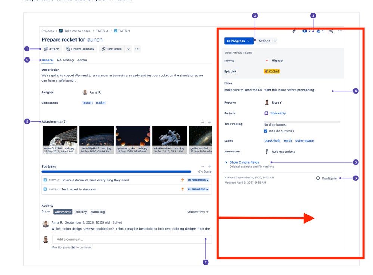Open Attachments options ellipsis menu
This screenshot has width=373, height=275.
tap(203, 122)
